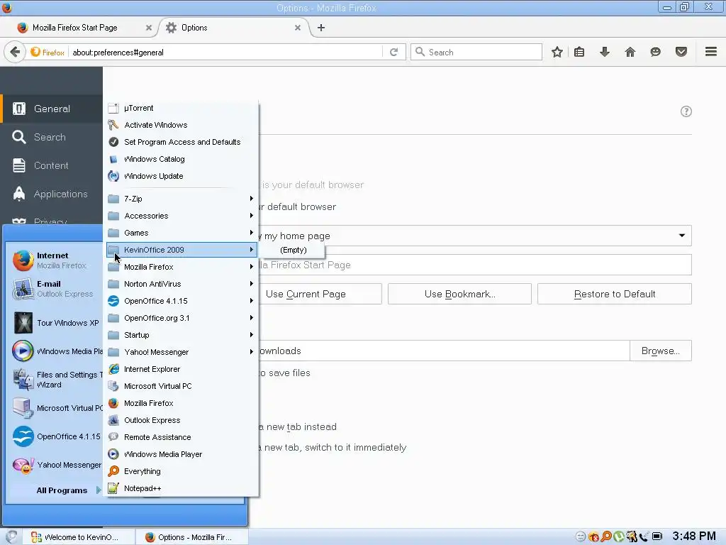Open Files and Settings Transfer Wizard
726x545 pixels.
55,380
